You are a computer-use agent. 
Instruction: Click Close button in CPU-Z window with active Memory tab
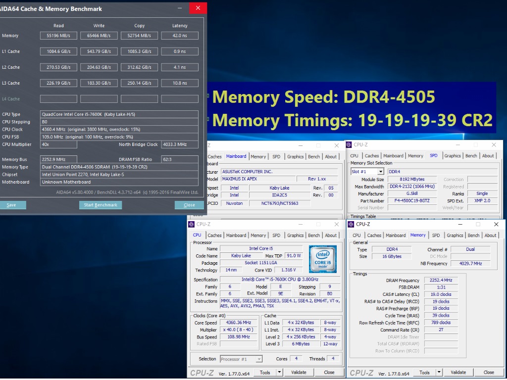(x=489, y=372)
